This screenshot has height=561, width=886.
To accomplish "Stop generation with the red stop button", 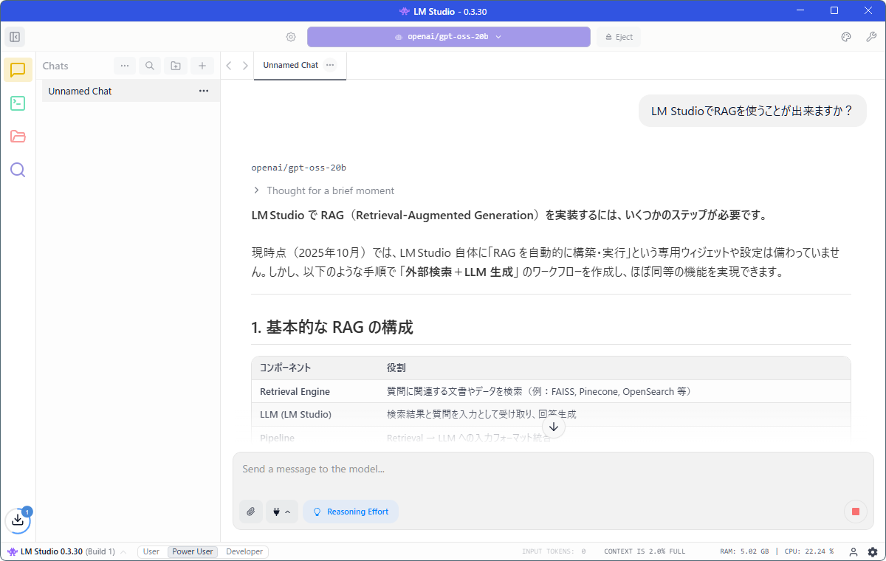I will pyautogui.click(x=855, y=512).
